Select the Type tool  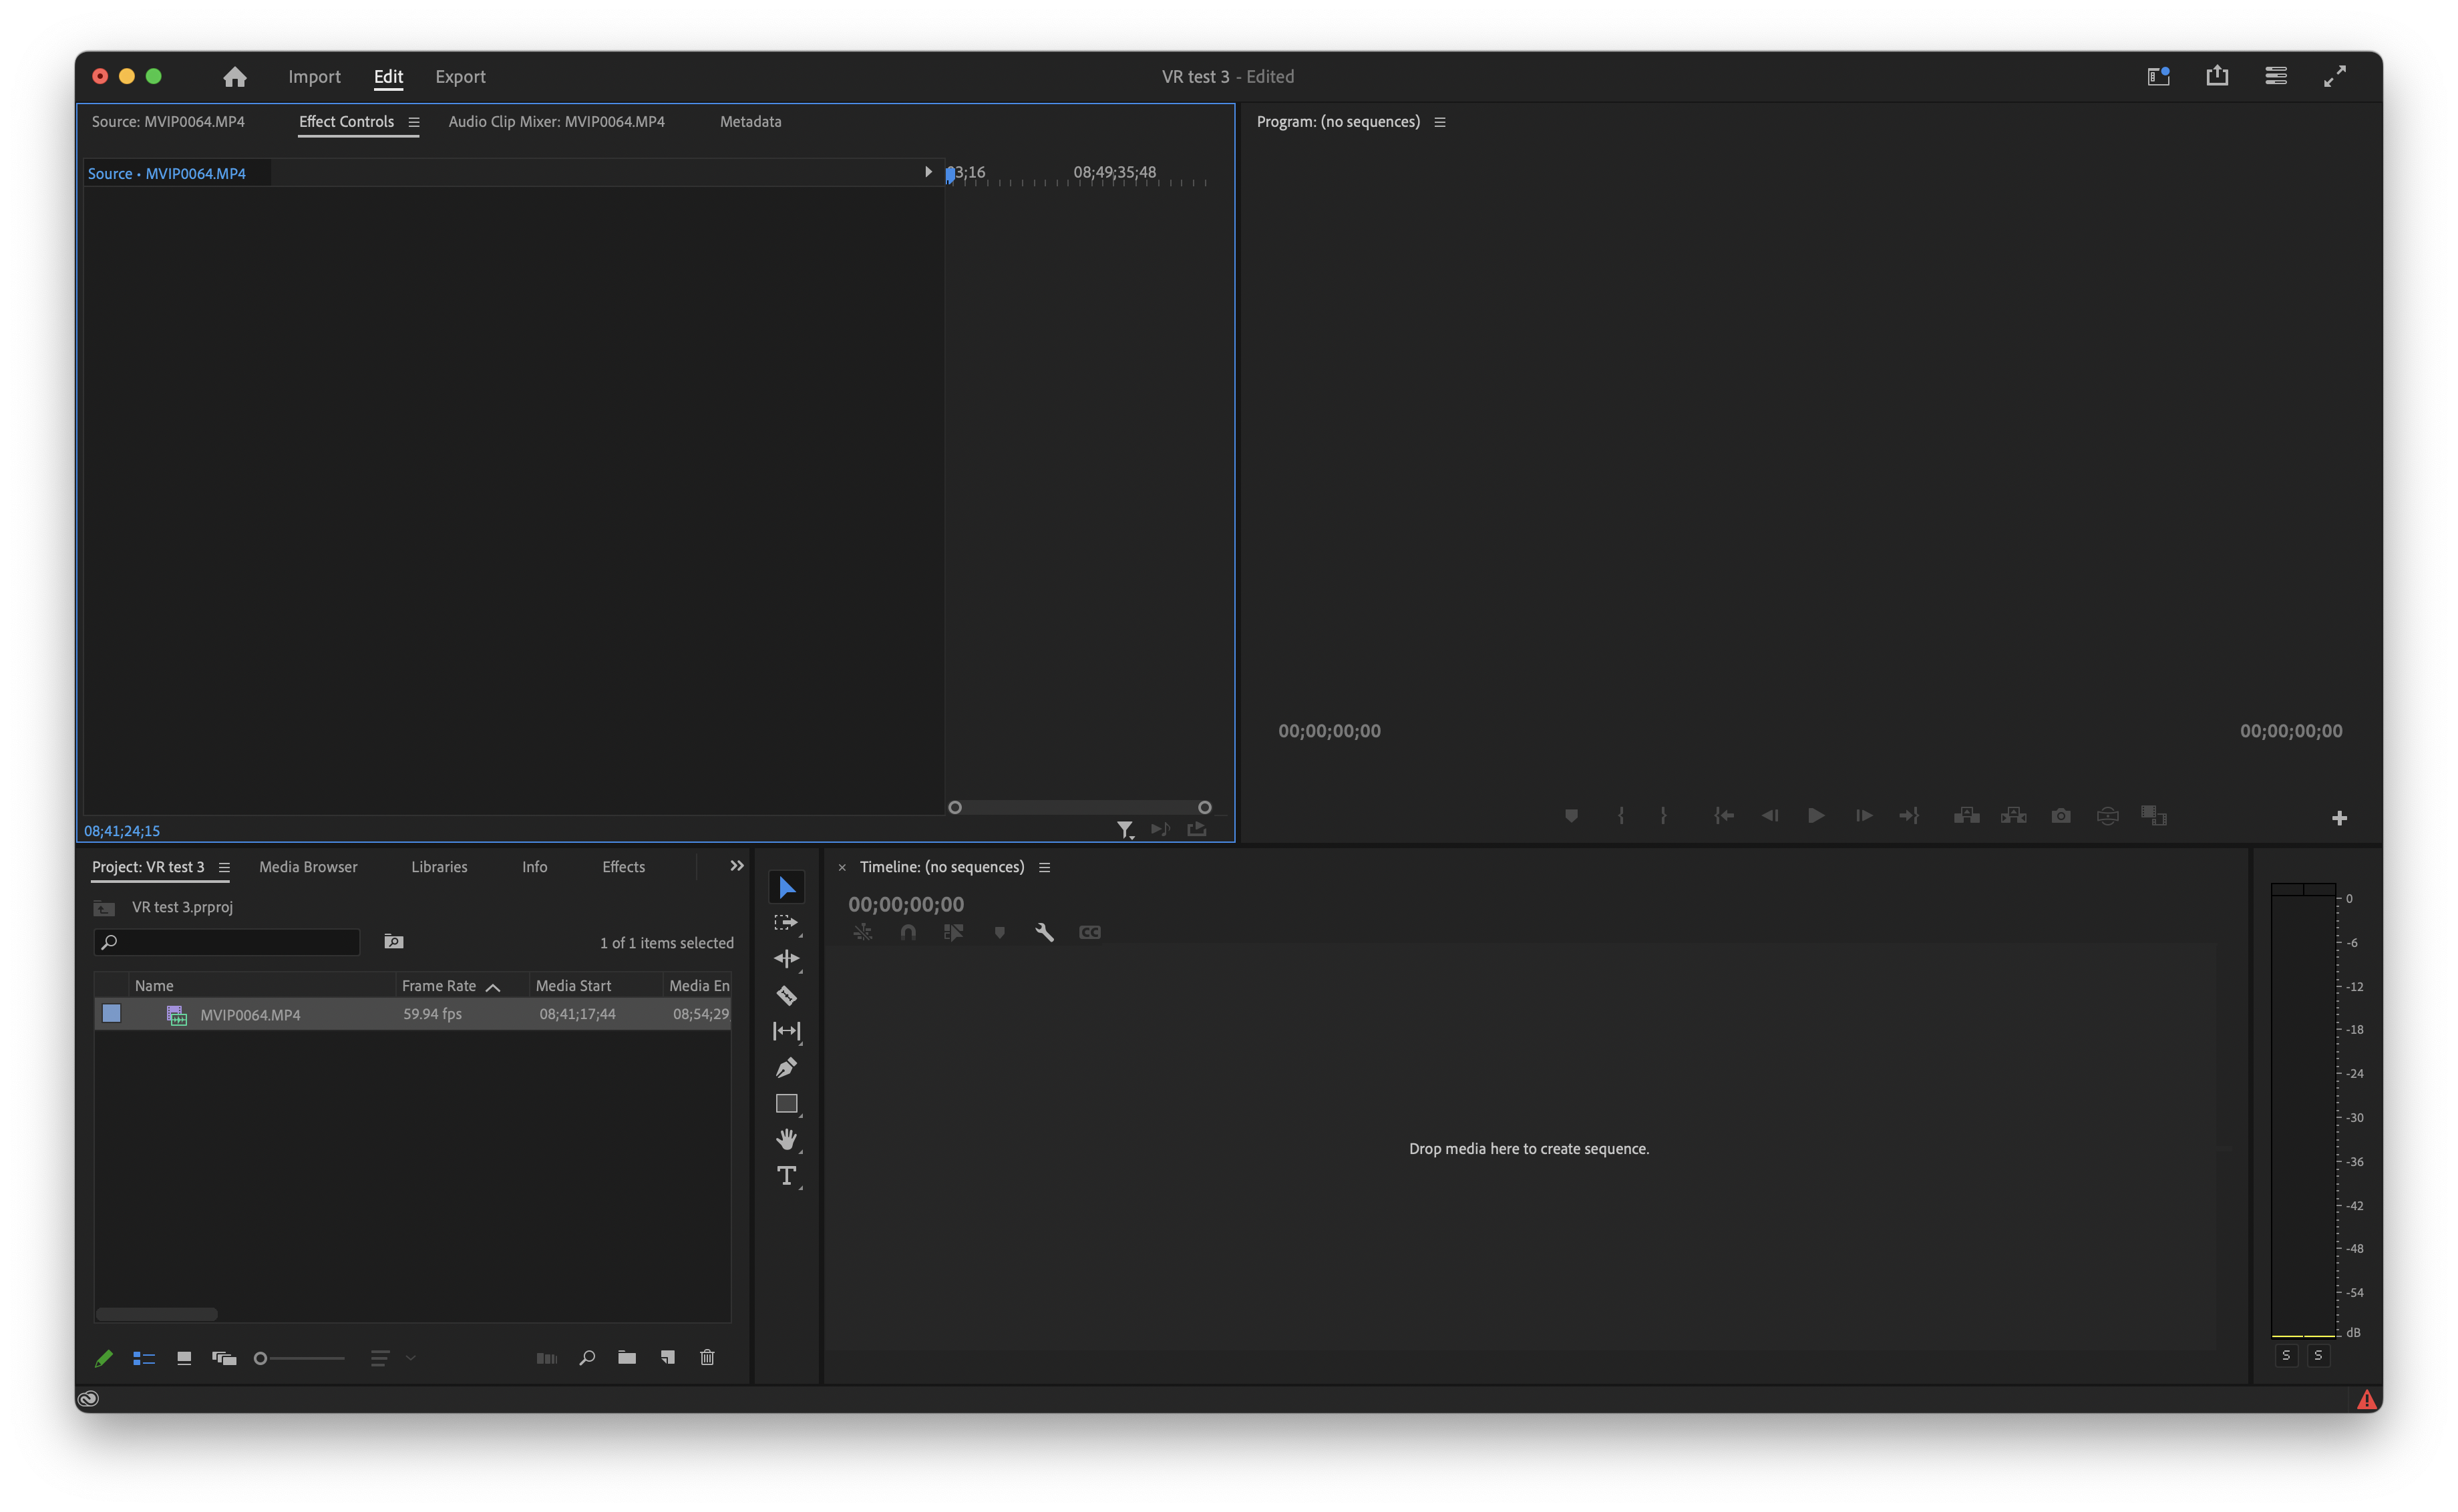coord(787,1176)
